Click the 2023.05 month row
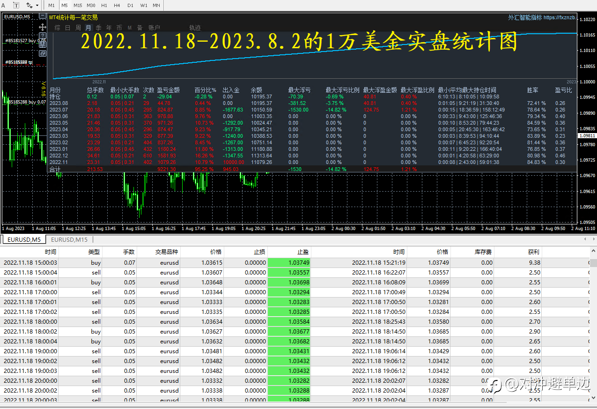 311,123
